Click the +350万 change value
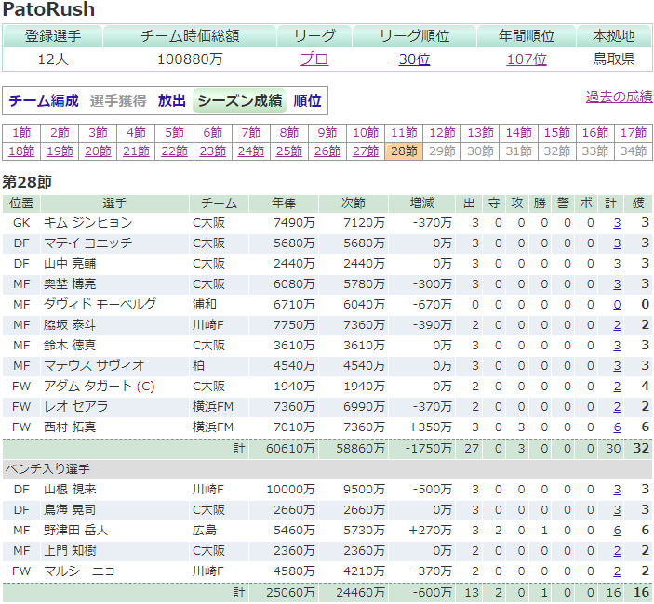The width and height of the screenshot is (654, 604). click(x=431, y=427)
